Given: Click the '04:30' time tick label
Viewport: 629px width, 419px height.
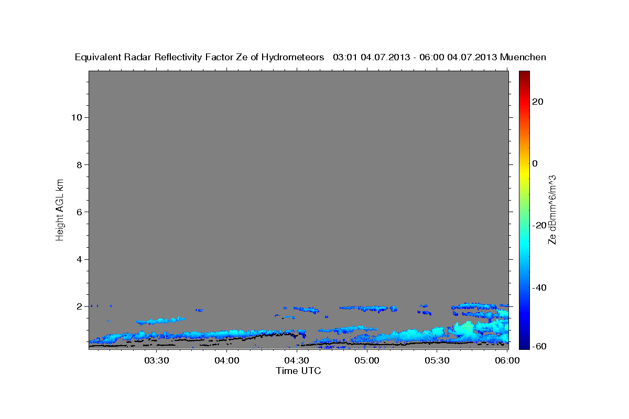Looking at the screenshot, I should [297, 361].
